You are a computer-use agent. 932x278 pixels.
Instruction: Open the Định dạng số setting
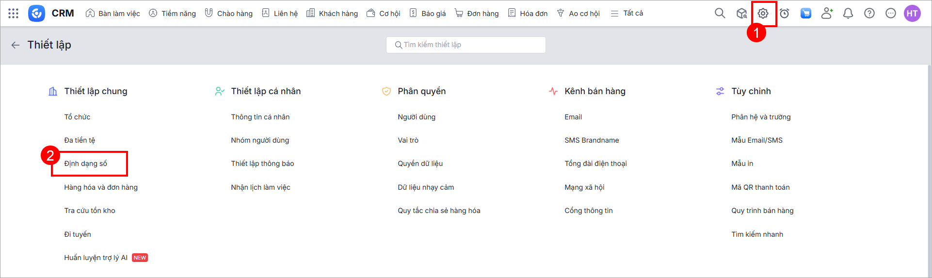(x=86, y=164)
